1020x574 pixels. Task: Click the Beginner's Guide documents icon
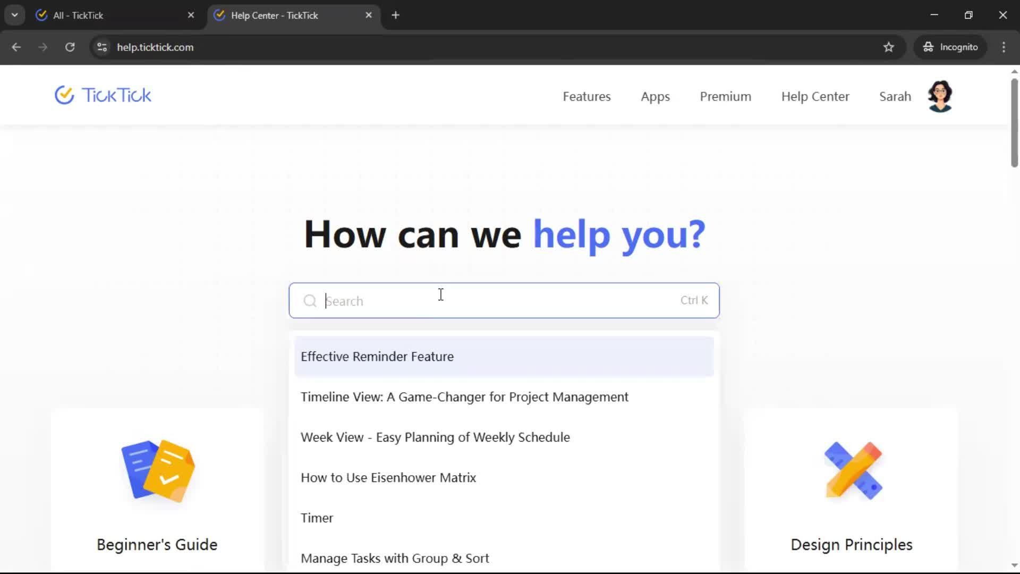[x=158, y=471]
